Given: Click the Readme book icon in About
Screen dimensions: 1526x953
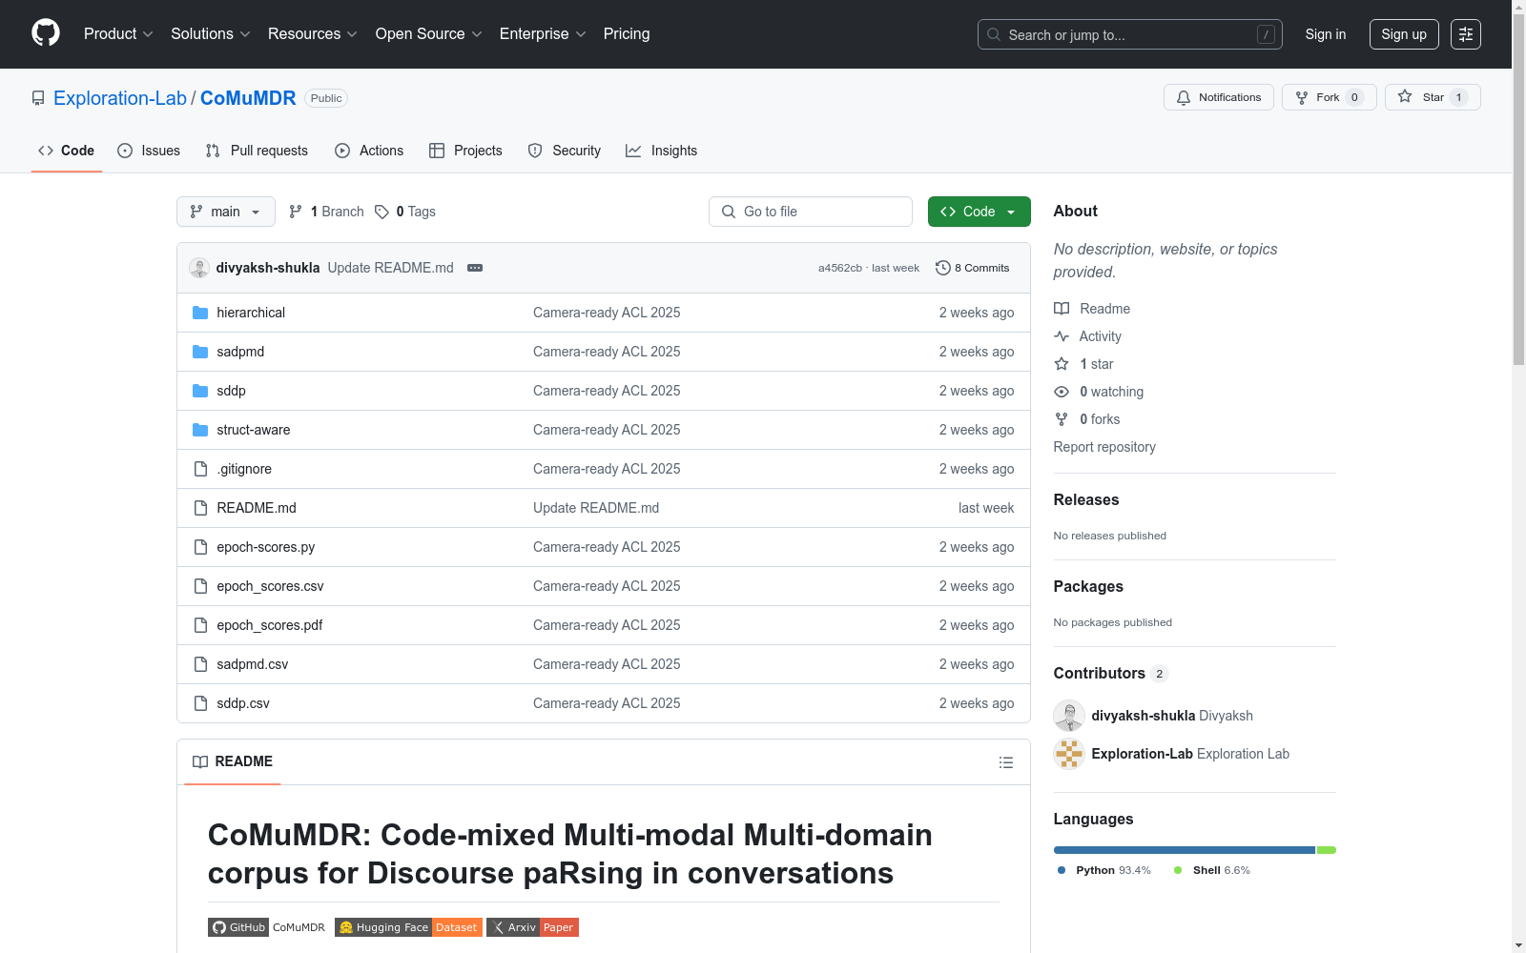Looking at the screenshot, I should click(x=1062, y=309).
